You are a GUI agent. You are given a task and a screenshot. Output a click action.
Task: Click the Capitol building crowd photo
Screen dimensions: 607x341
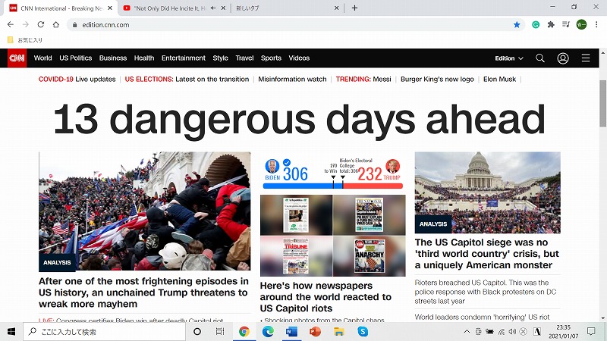(x=487, y=192)
